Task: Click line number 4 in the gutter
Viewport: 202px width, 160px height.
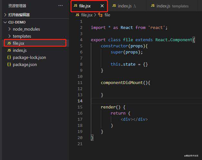Action: pos(81,40)
